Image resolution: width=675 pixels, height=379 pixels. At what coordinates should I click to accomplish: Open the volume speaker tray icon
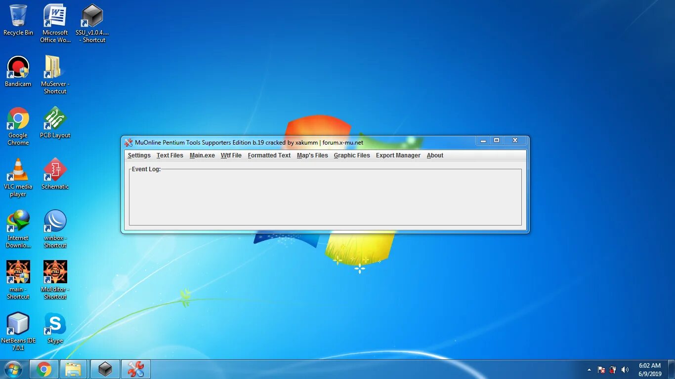pos(625,370)
